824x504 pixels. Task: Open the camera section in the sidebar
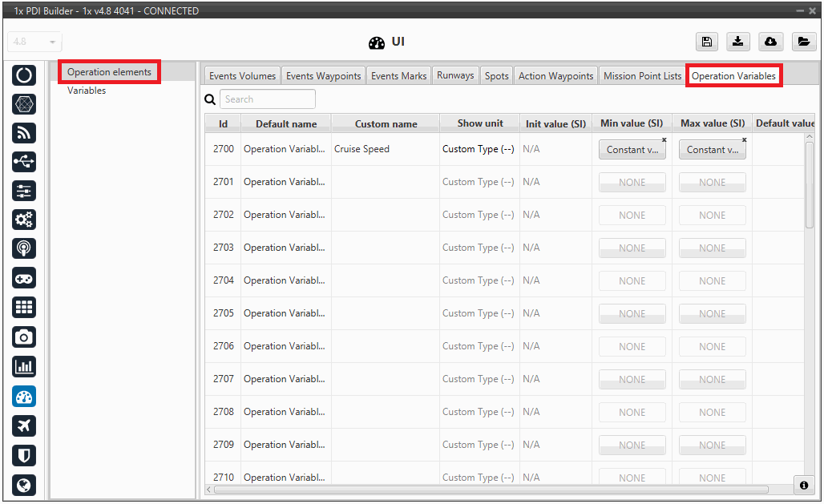[24, 337]
